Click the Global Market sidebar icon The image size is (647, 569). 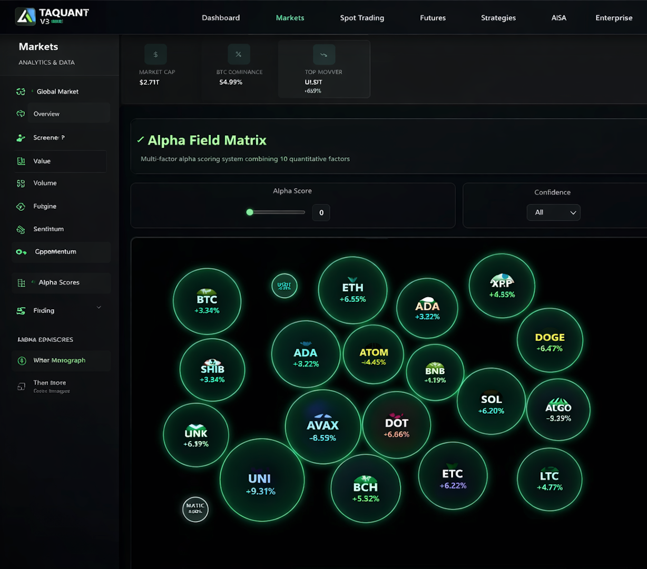coord(21,92)
